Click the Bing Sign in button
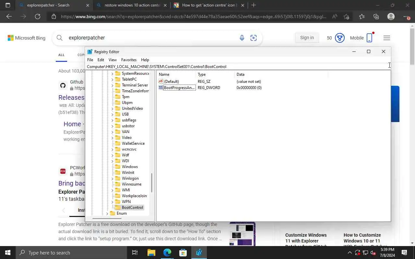 pyautogui.click(x=307, y=38)
